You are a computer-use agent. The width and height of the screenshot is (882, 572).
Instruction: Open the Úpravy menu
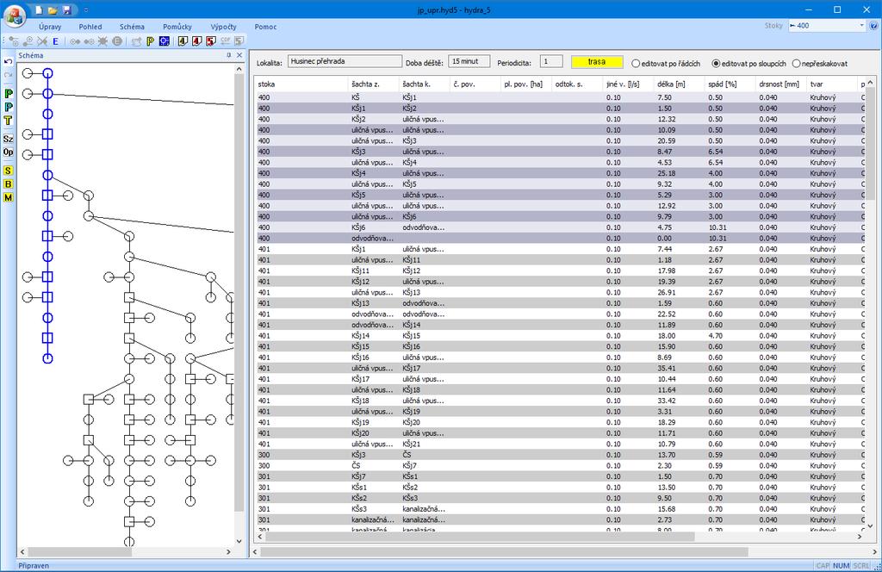point(50,27)
